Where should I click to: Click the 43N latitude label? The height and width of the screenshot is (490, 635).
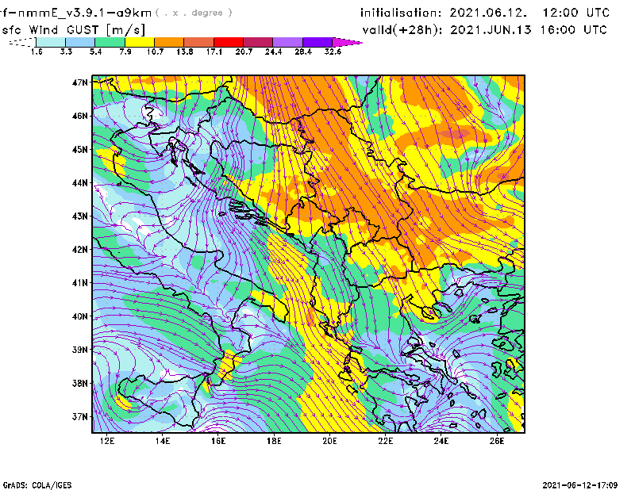[x=80, y=216]
